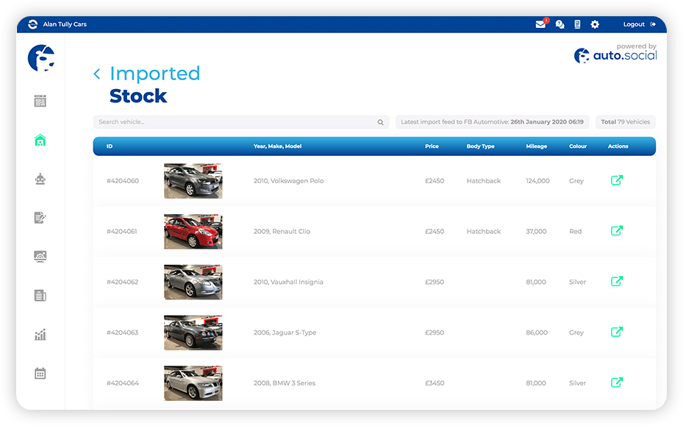The height and width of the screenshot is (426, 683).
Task: Click the Red colour cell
Action: pyautogui.click(x=575, y=232)
